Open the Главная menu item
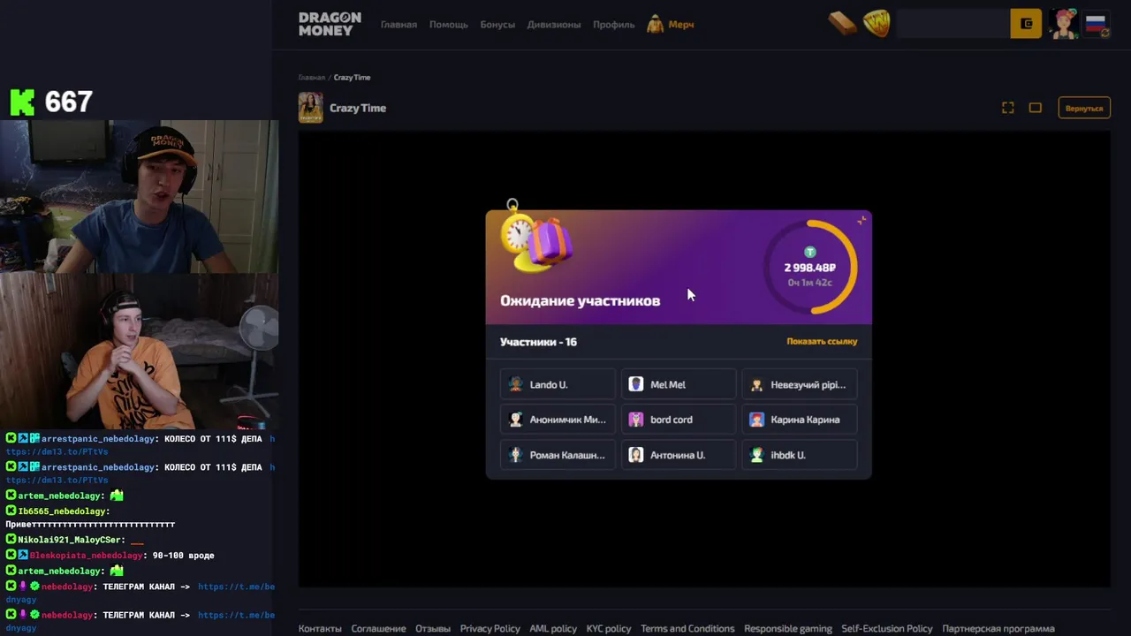This screenshot has height=636, width=1131. 399,25
